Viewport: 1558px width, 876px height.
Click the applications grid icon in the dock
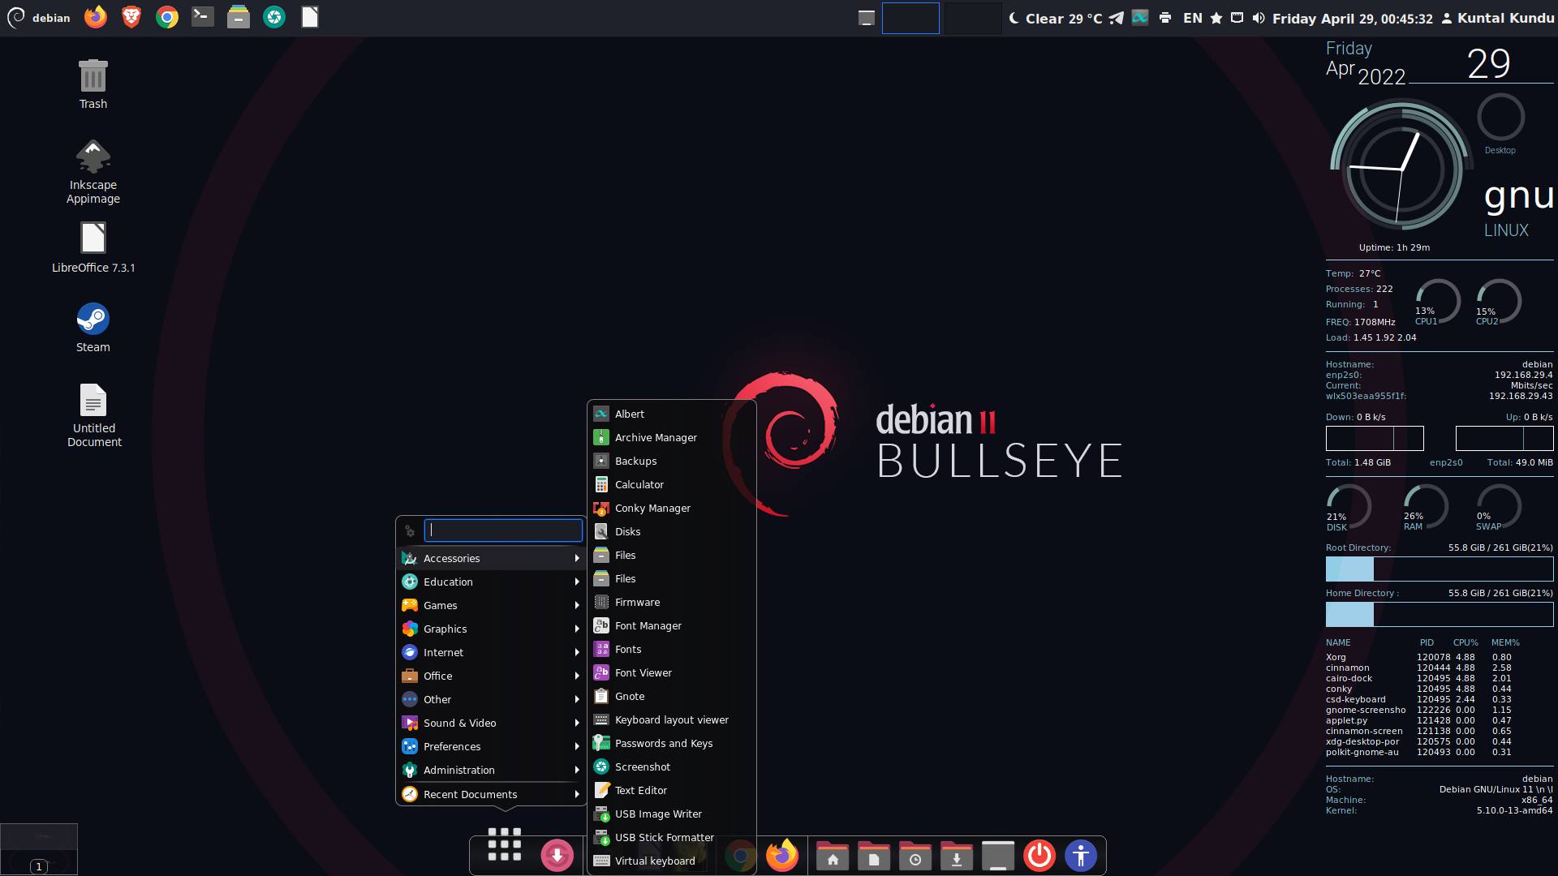[x=504, y=844]
